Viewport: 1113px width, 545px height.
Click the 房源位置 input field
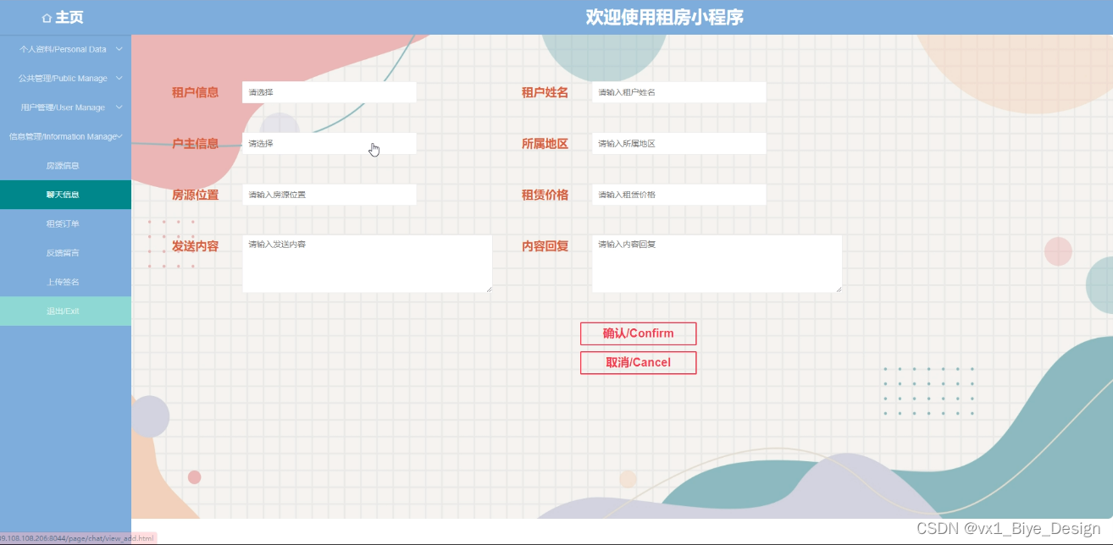pos(329,194)
